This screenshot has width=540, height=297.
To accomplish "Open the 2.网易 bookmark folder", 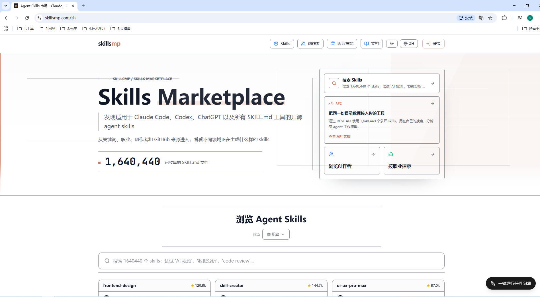I will 47,29.
